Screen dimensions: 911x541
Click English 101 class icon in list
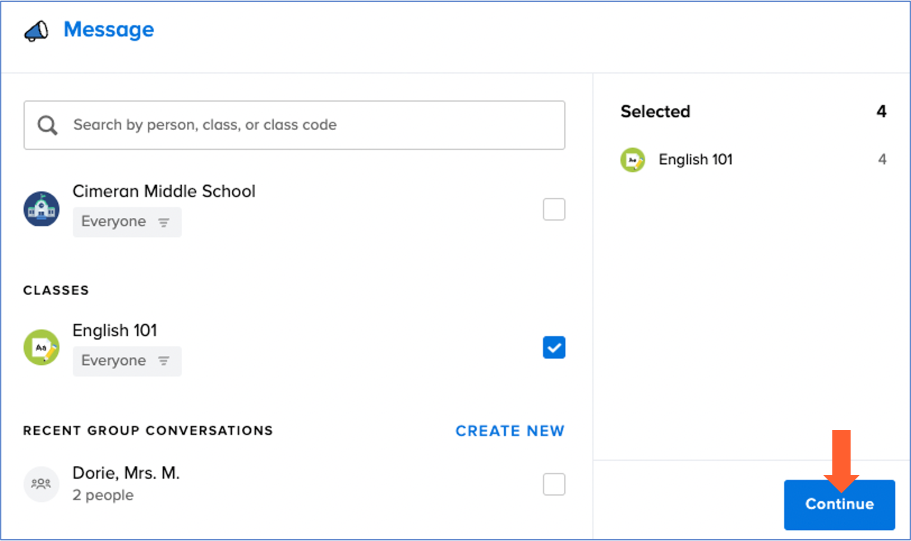42,347
